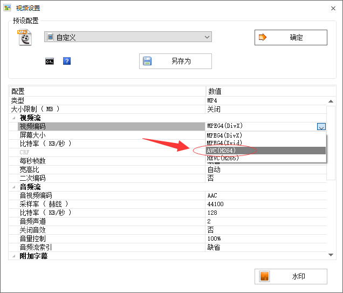The image size is (343, 293).
Task: Click the 另存为 save-as button
Action: [x=175, y=61]
